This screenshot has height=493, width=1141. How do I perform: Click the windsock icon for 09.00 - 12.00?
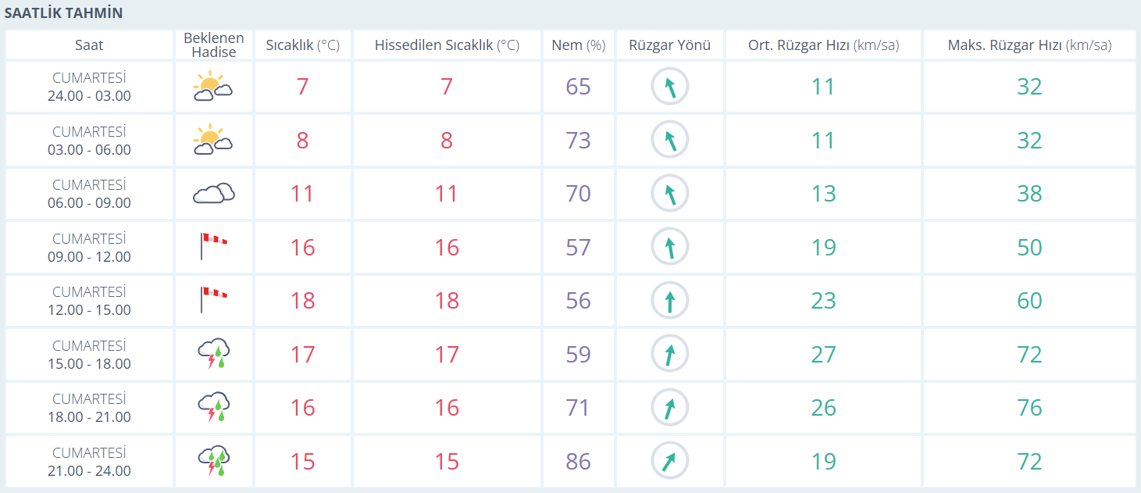[212, 247]
